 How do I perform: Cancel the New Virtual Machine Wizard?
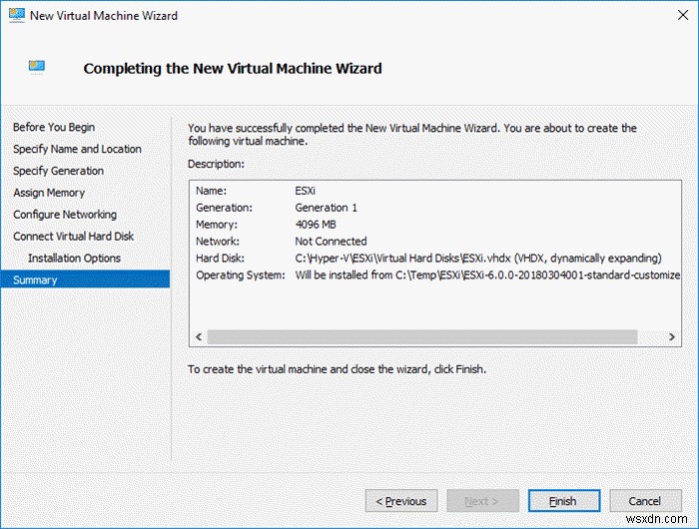(x=645, y=501)
